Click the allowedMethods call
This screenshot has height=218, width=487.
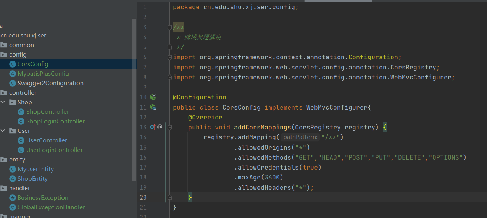tap(264, 157)
